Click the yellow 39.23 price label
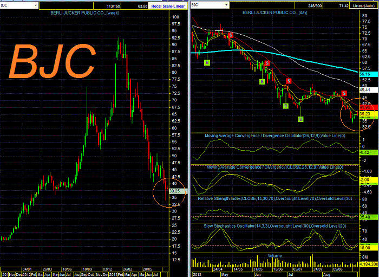The image size is (379, 277). [368, 114]
